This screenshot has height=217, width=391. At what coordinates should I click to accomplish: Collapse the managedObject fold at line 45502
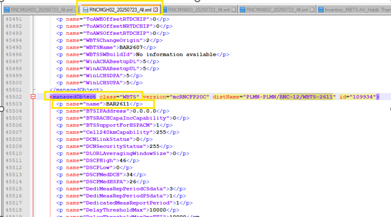(33, 97)
